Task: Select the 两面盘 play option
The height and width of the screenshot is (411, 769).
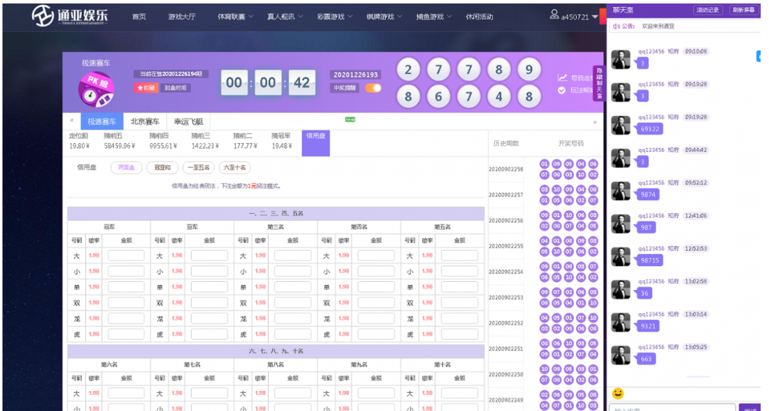Action: click(126, 167)
